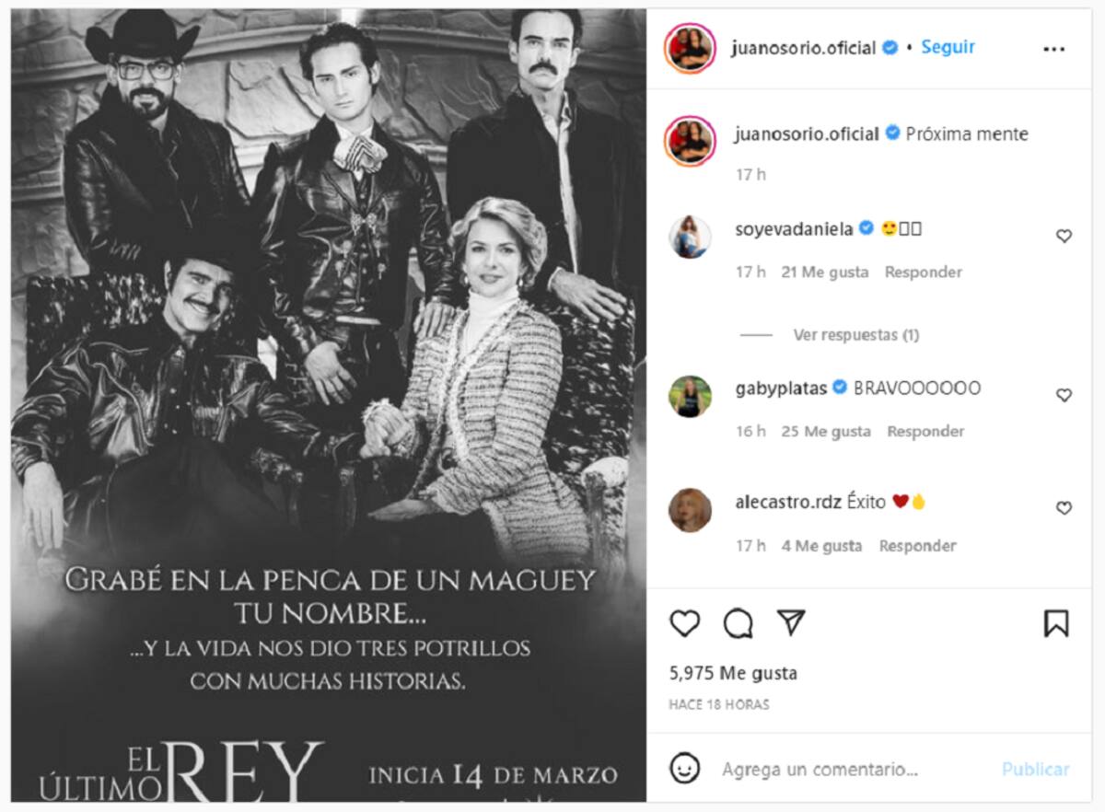This screenshot has width=1105, height=812.
Task: Click the Publicar button
Action: point(1036,769)
